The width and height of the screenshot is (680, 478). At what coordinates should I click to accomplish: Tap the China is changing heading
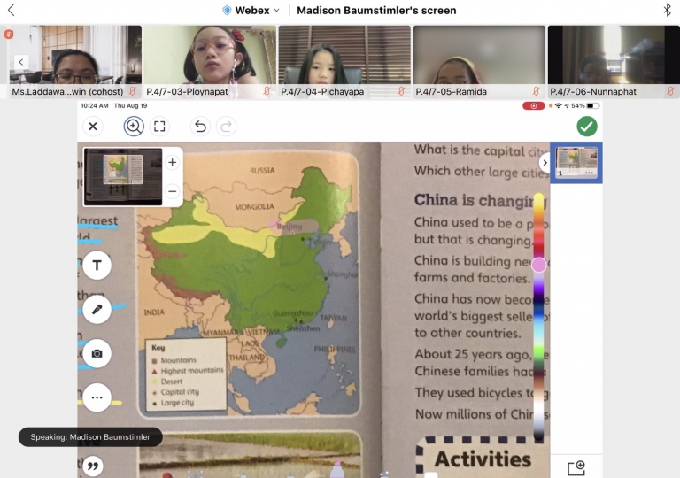[x=481, y=200]
